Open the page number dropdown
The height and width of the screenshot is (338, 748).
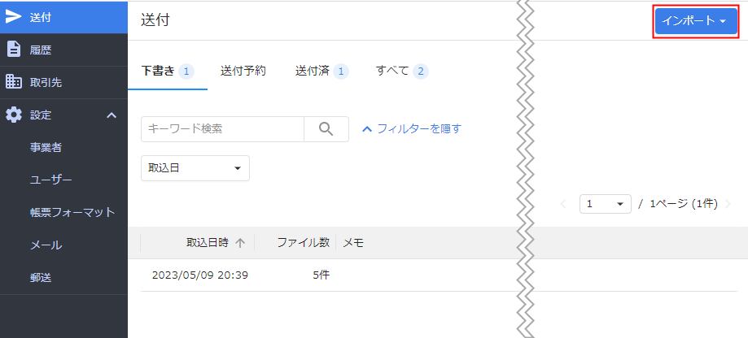click(x=606, y=204)
